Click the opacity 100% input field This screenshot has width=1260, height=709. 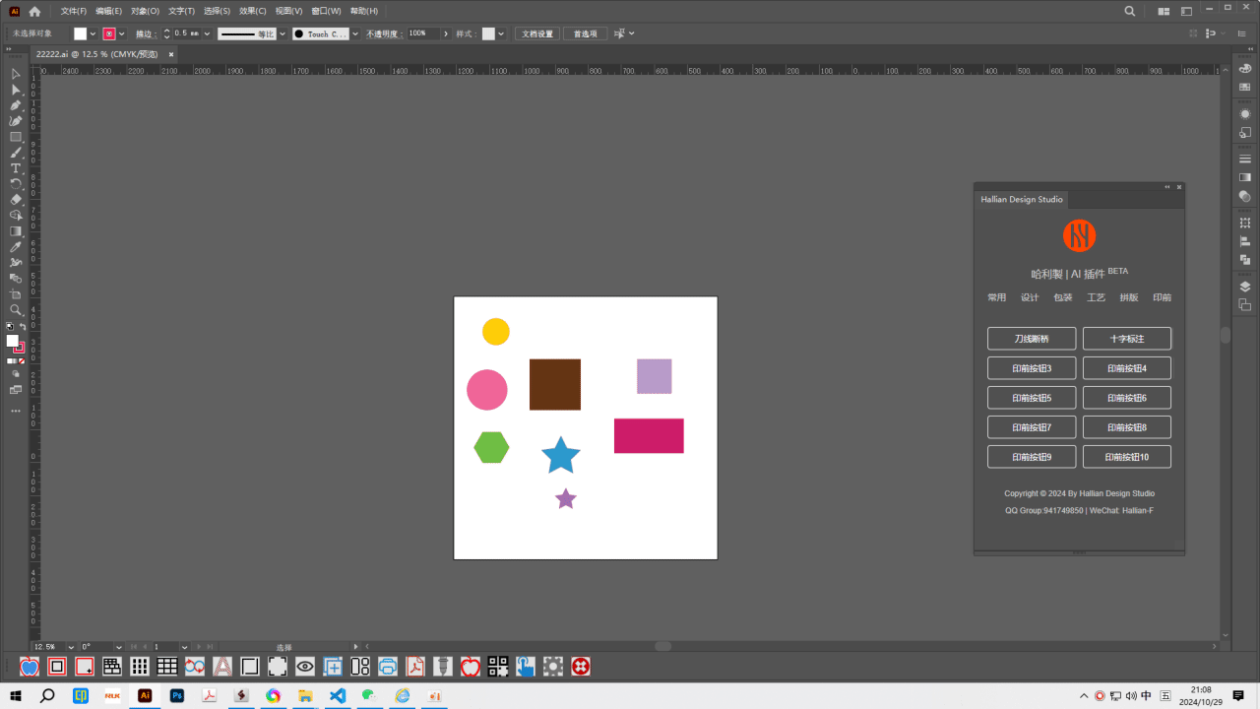tap(423, 33)
